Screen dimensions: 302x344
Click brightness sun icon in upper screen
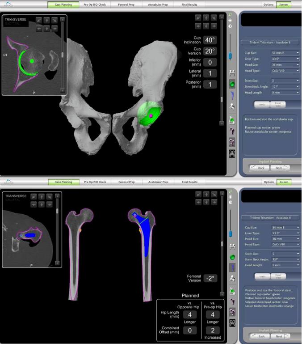pos(231,21)
